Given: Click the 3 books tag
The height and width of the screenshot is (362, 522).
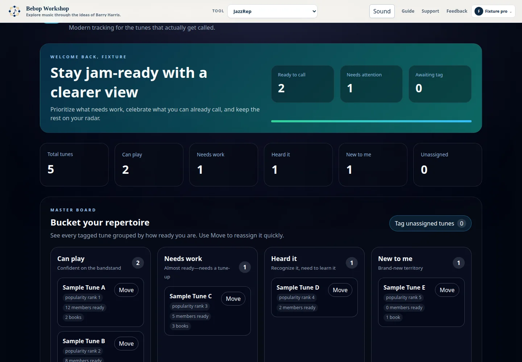Looking at the screenshot, I should (x=180, y=326).
